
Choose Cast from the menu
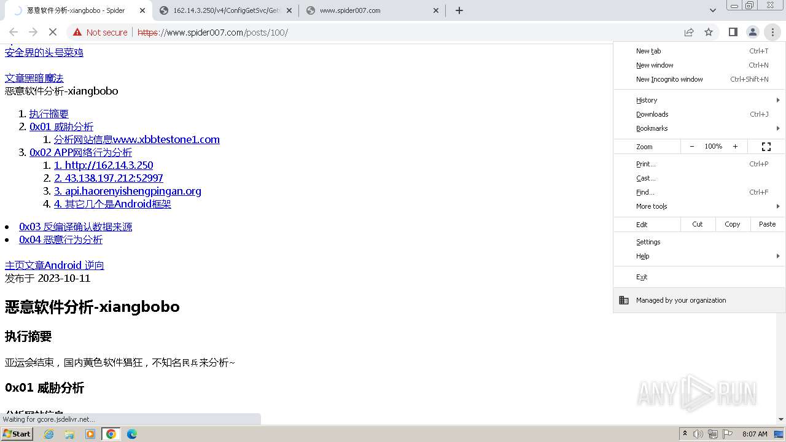point(699,178)
